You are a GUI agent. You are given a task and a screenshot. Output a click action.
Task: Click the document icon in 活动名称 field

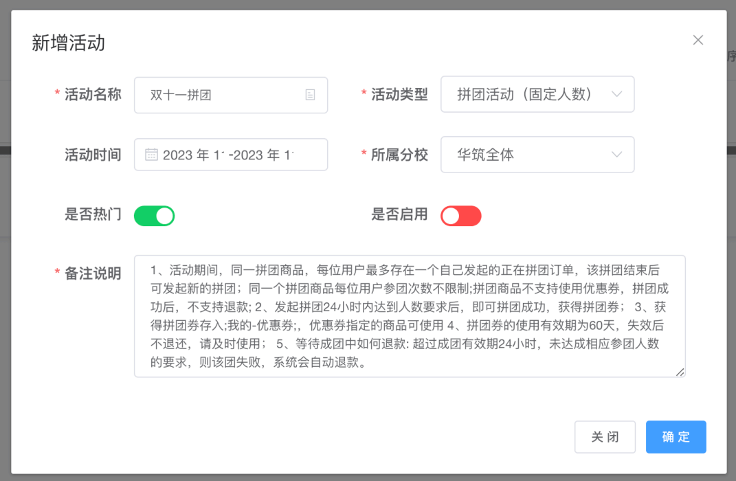(x=311, y=95)
